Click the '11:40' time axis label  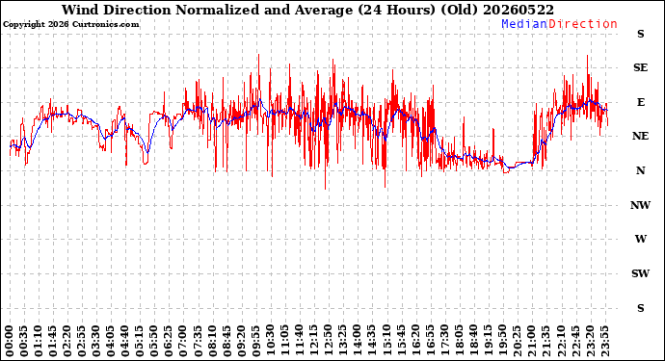pyautogui.click(x=299, y=341)
